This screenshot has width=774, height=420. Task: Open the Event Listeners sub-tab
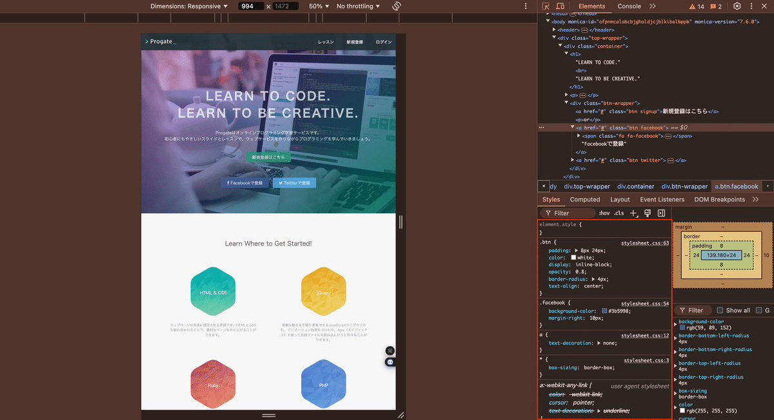(662, 200)
